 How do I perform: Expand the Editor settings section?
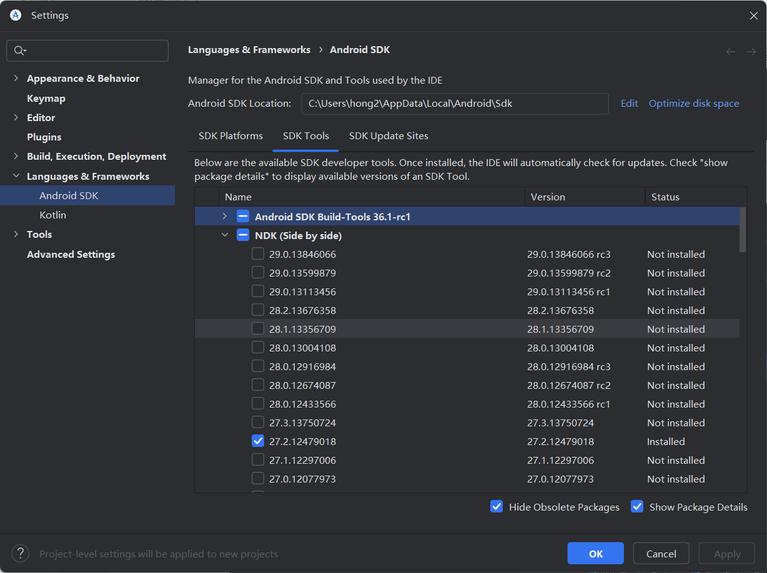point(16,117)
